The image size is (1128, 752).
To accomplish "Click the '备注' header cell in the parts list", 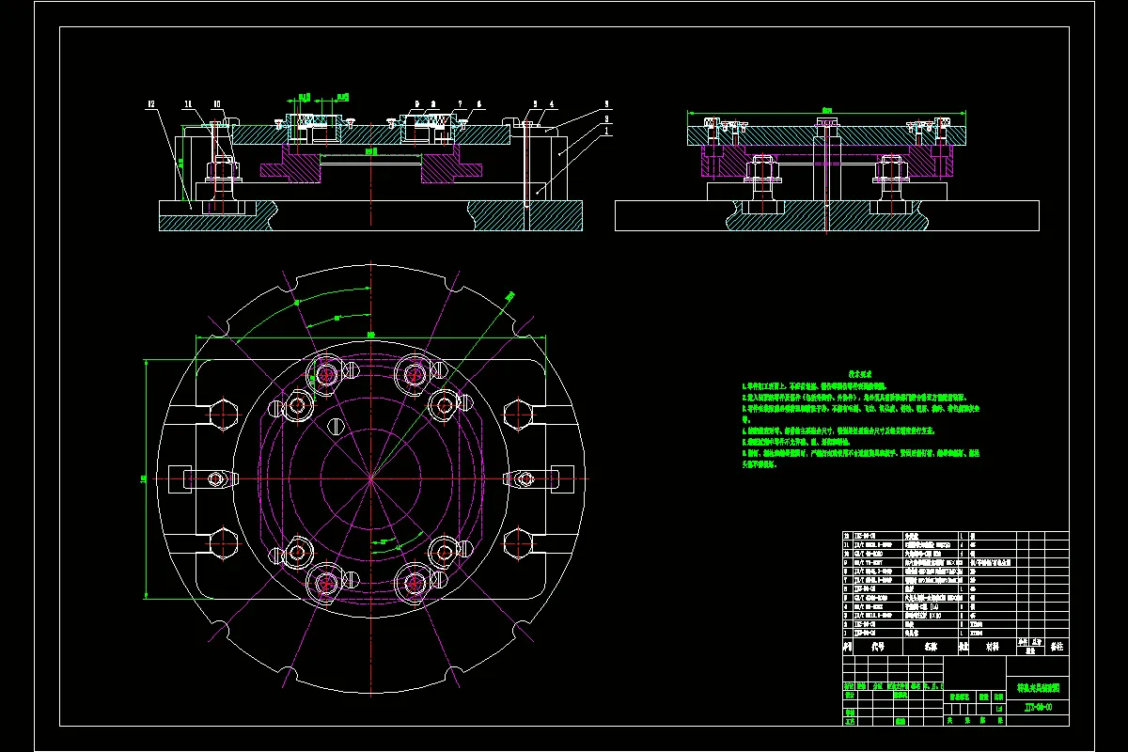I will click(x=1057, y=647).
